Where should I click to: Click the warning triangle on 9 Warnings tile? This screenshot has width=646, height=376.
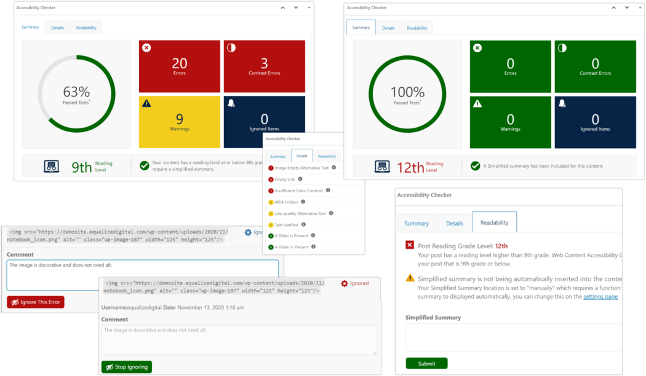coord(146,103)
